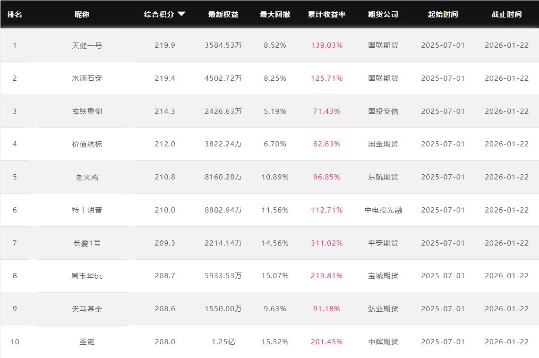539x358 pixels.
Task: Select 周玉华bc in the ranking list
Action: pos(87,276)
